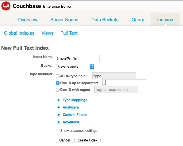Open the Data Buckets tab
This screenshot has width=183, height=146.
click(x=105, y=20)
